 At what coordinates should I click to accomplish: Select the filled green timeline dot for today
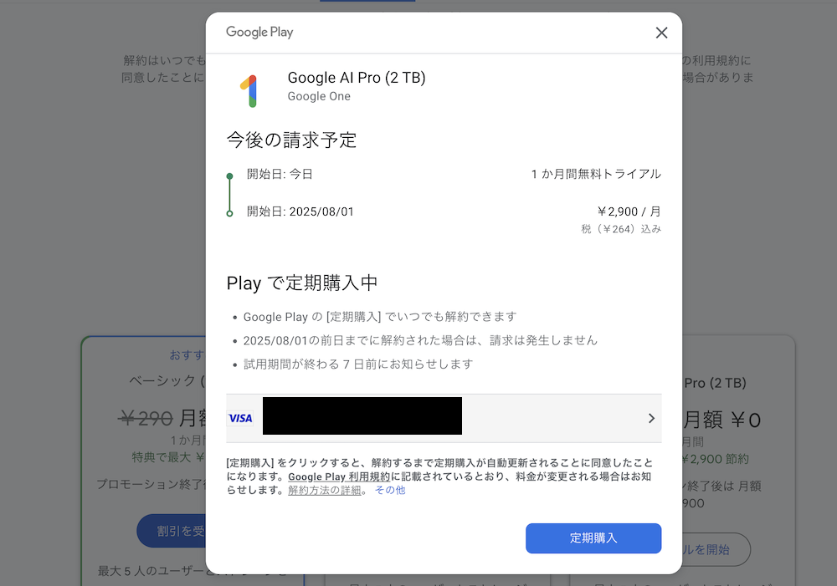[x=229, y=176]
